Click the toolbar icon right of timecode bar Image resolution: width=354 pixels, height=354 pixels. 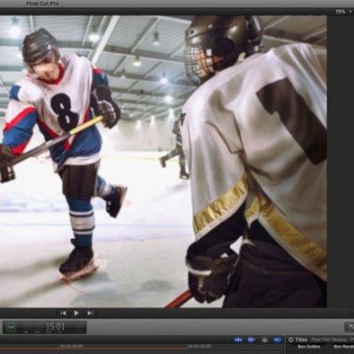[349, 326]
